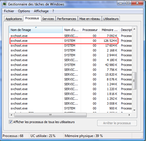Click the Arrêter le processus button
The height and width of the screenshot is (141, 146).
coord(117,123)
